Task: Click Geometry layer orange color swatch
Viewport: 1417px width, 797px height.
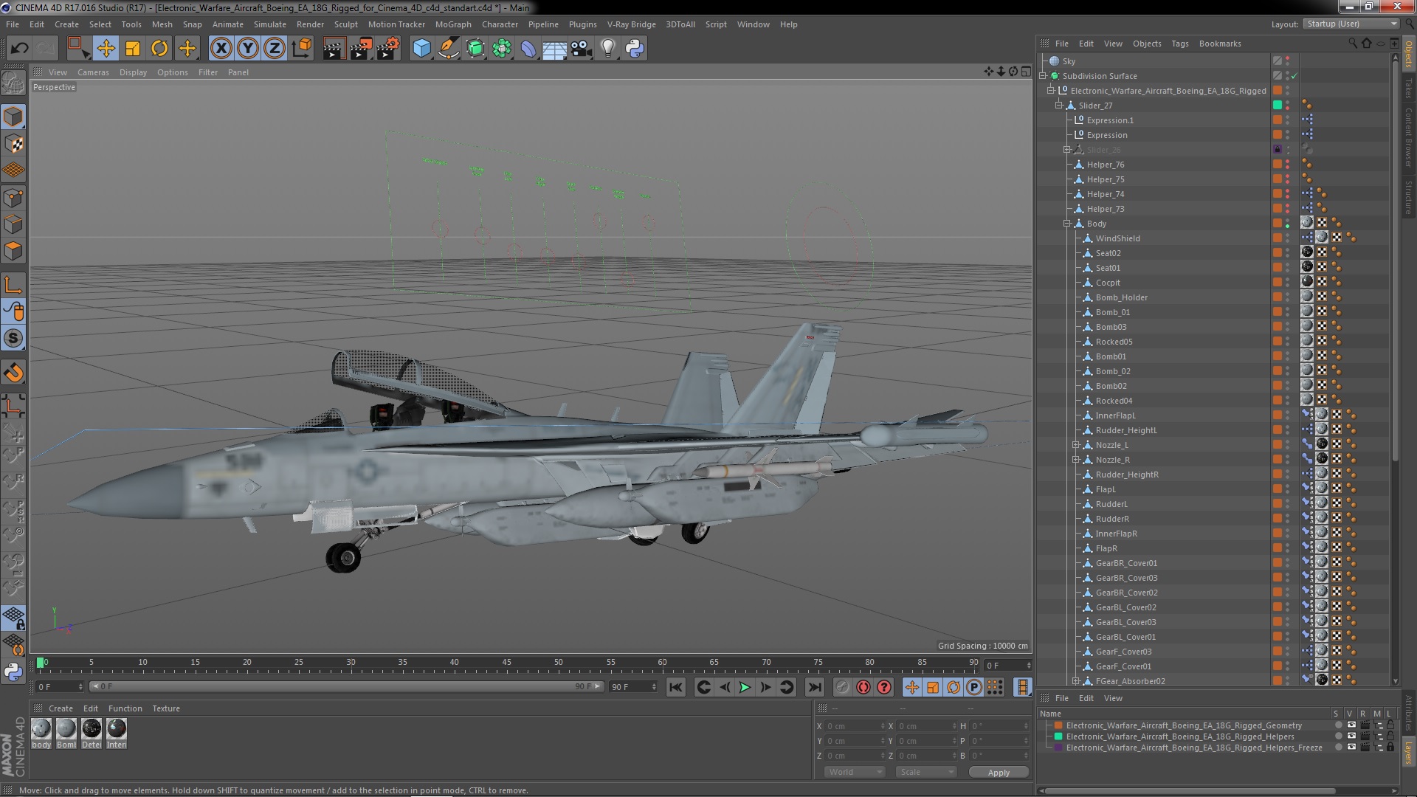Action: click(1058, 725)
